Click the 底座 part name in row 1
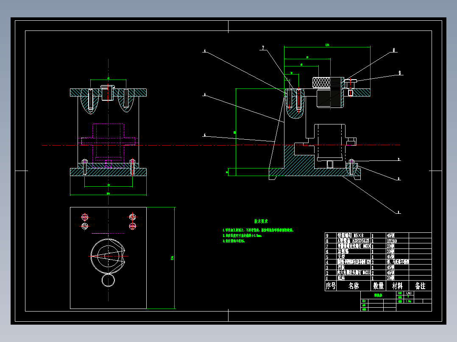Viewport: 457px width, 342px height. pyautogui.click(x=341, y=278)
